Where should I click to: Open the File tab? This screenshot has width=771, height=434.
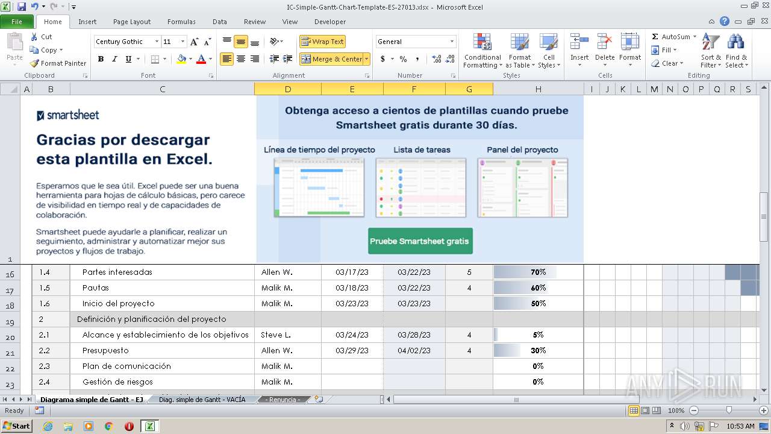point(17,22)
